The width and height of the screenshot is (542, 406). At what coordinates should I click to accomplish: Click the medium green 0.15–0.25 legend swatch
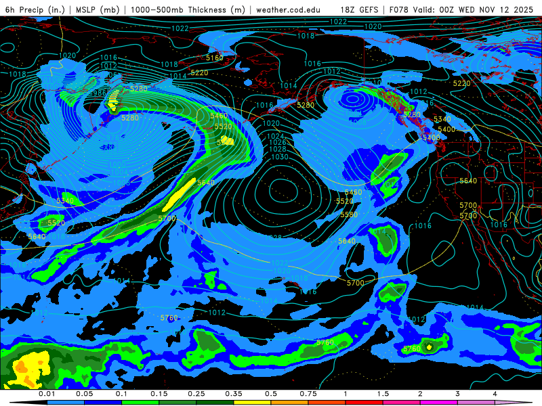click(x=178, y=403)
